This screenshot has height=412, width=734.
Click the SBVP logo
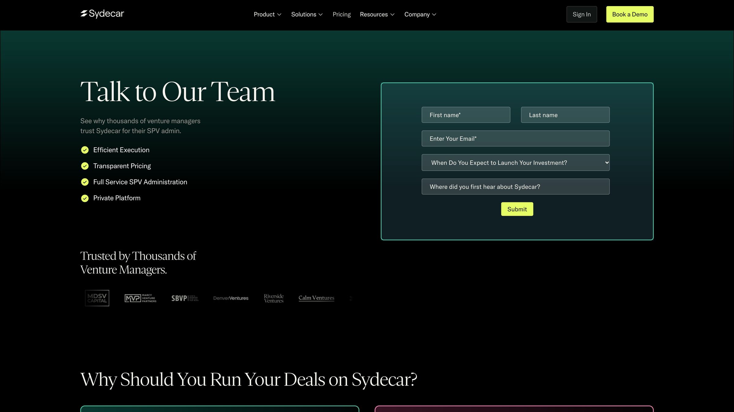coord(185,298)
